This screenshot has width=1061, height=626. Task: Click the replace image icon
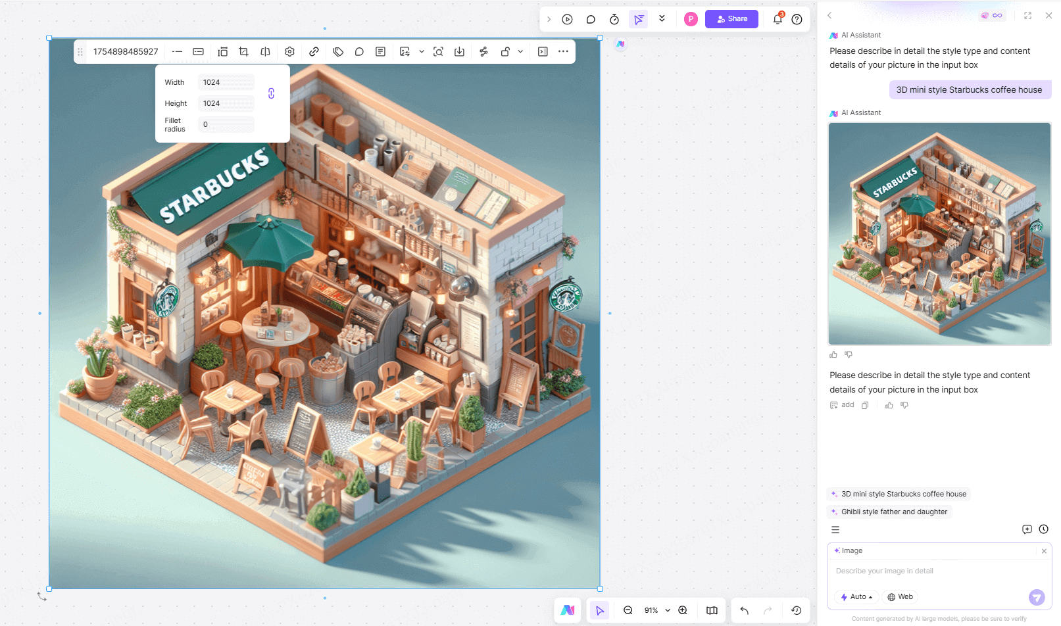(x=405, y=51)
